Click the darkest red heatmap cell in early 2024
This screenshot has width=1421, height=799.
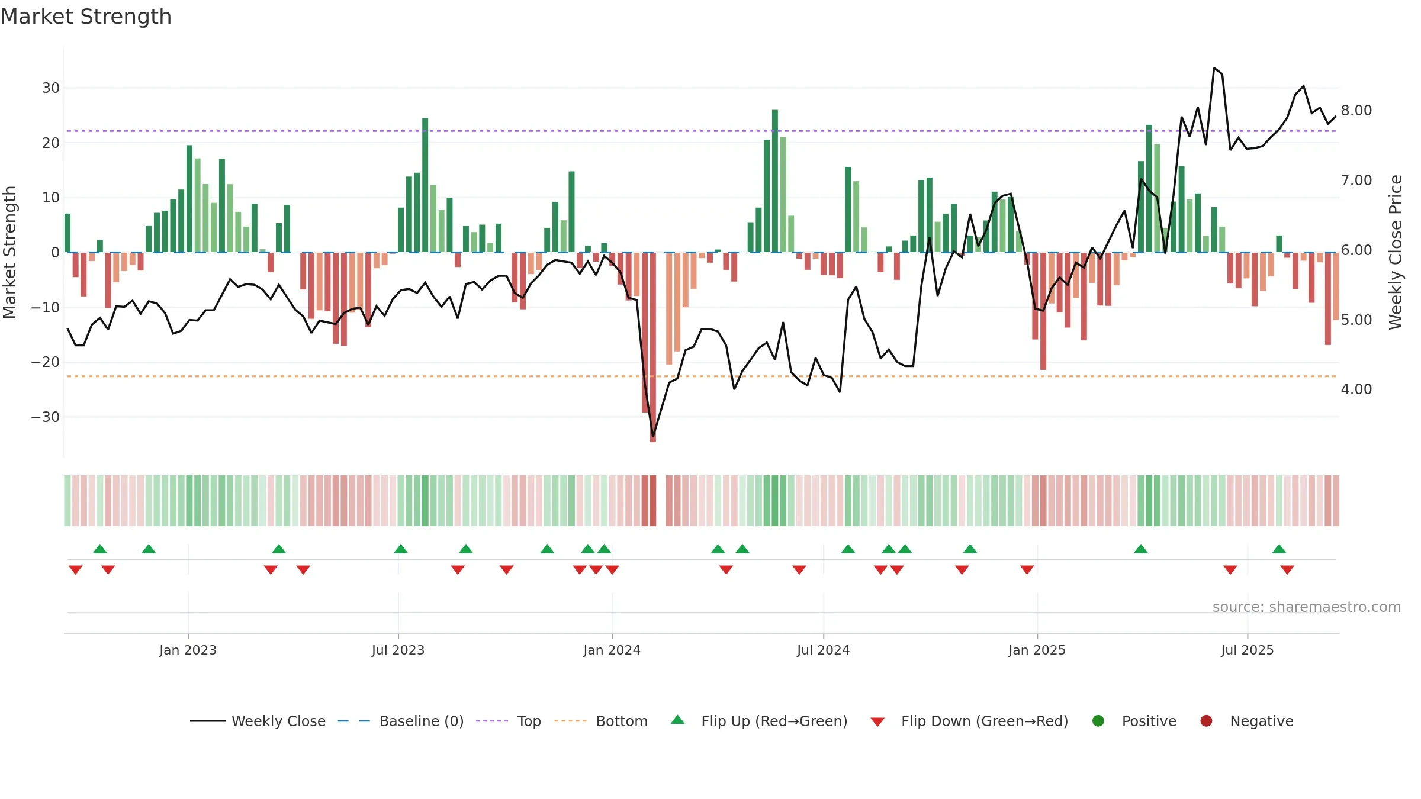tap(653, 501)
